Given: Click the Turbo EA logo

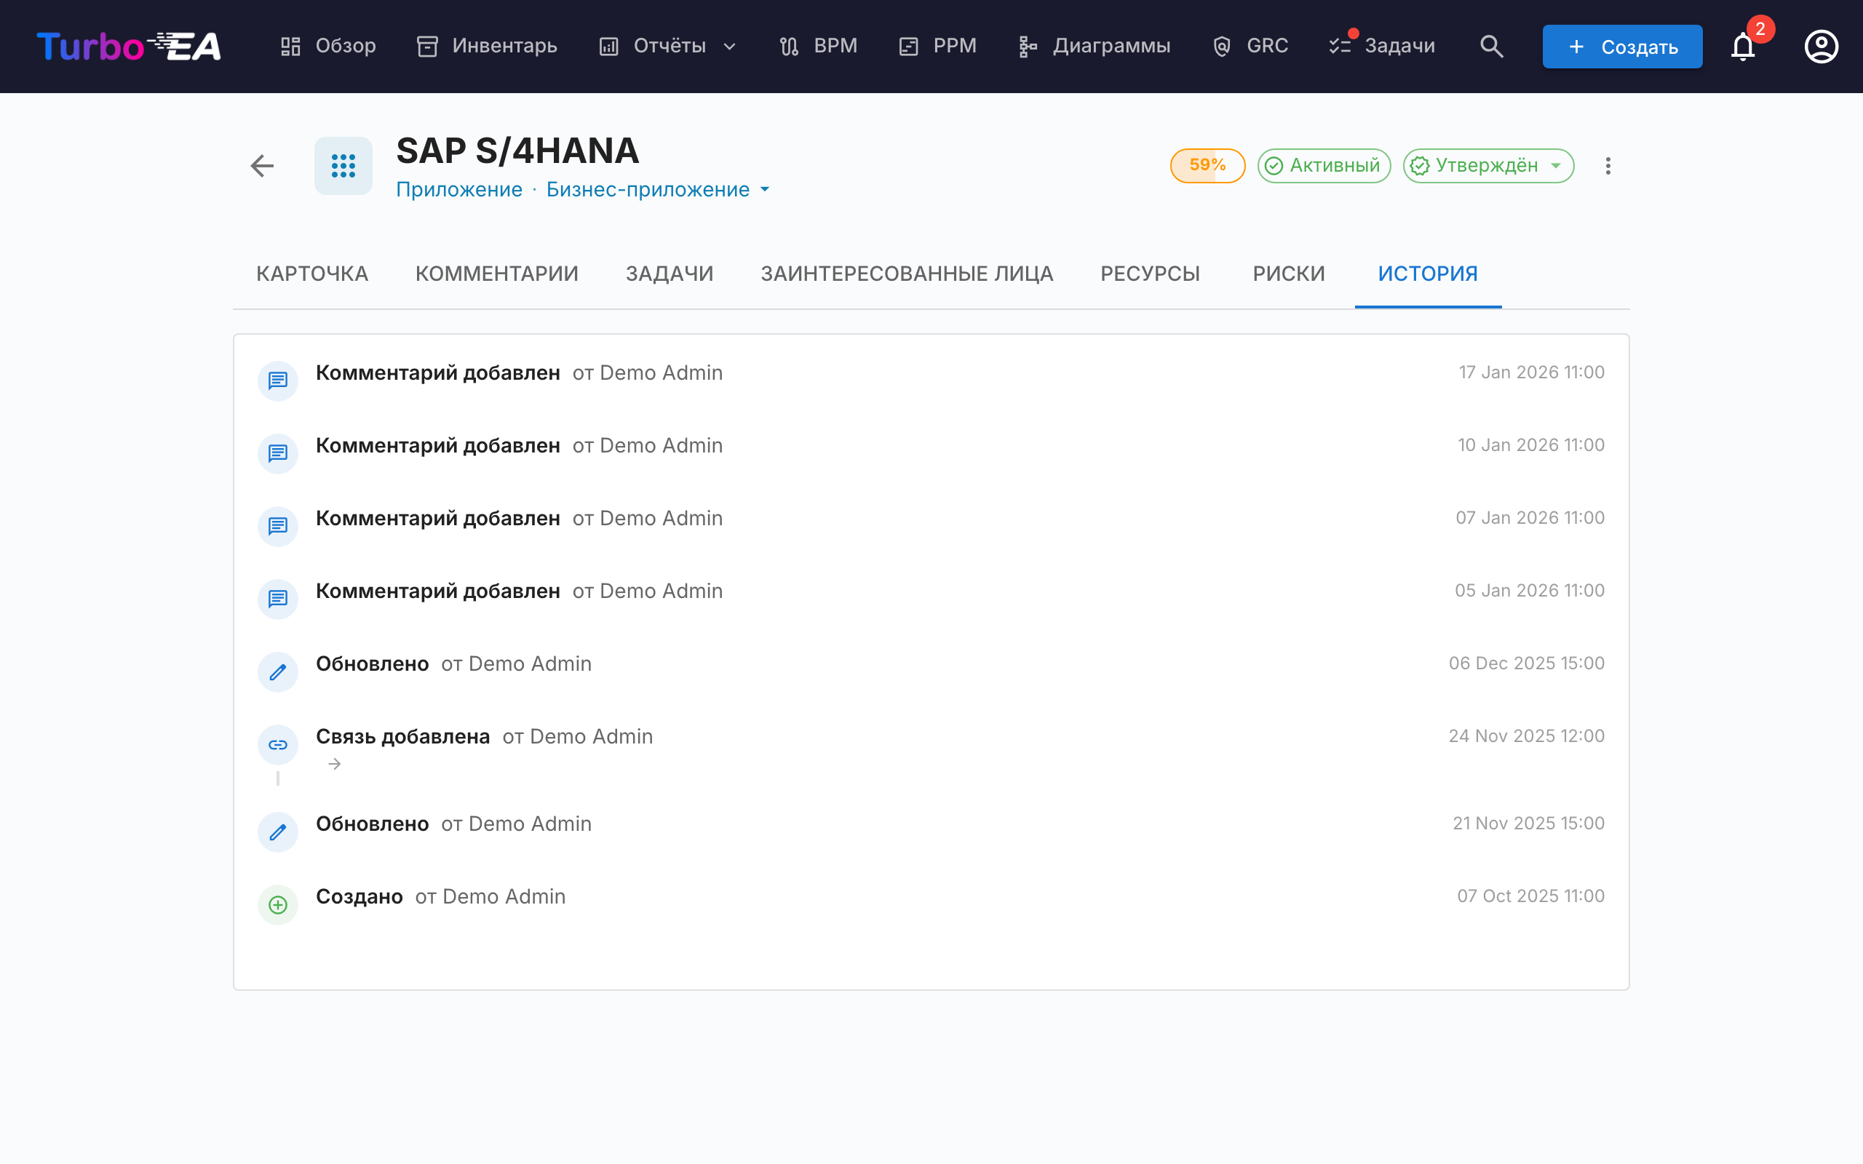Looking at the screenshot, I should pyautogui.click(x=130, y=46).
